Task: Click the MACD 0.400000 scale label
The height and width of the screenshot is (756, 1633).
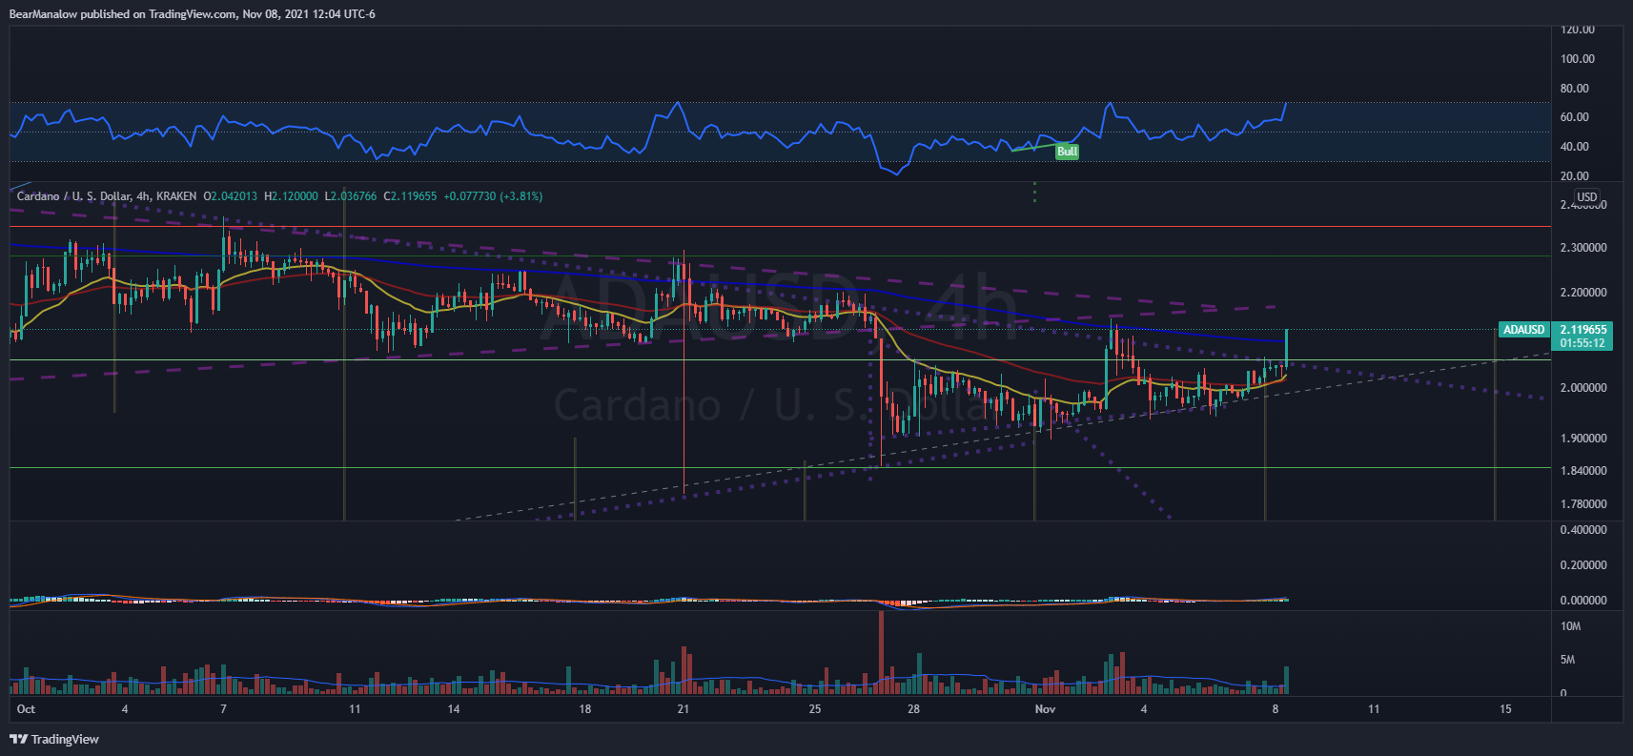Action: pos(1582,530)
